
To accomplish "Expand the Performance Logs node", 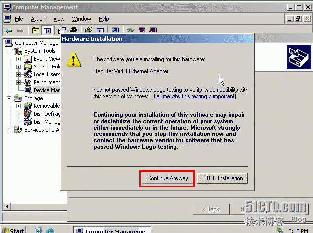I will pyautogui.click(x=18, y=82).
